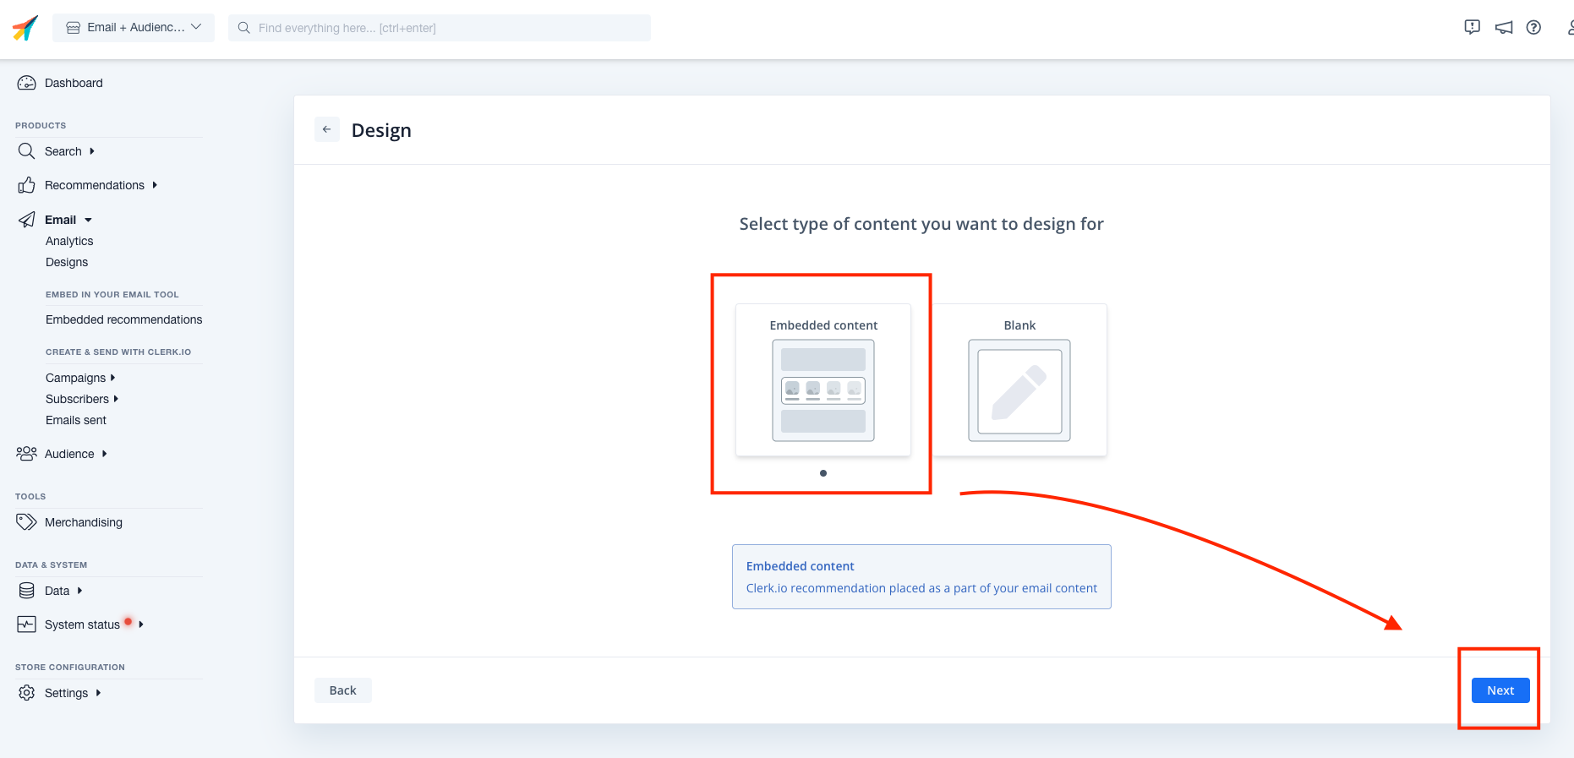Select the Blank content type card

(x=1019, y=380)
